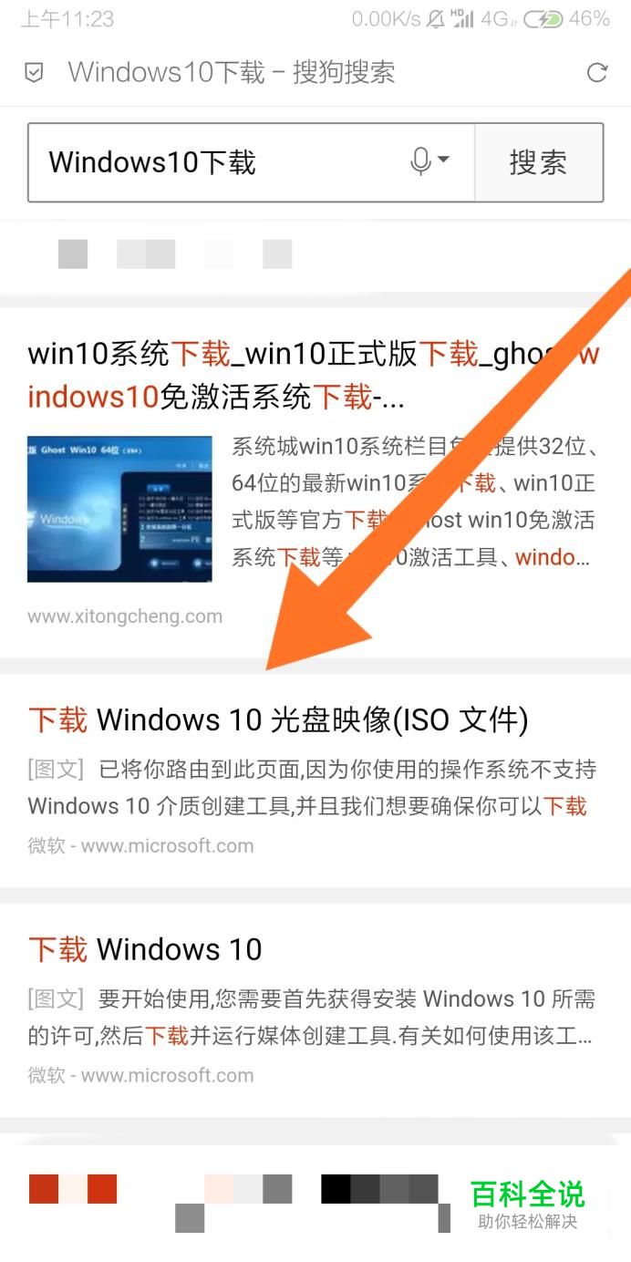Image resolution: width=631 pixels, height=1262 pixels.
Task: Select the first blurred tab under search box
Action: click(73, 254)
